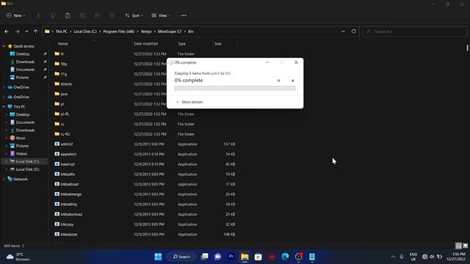
Task: Select the pl-PL folder
Action: pyautogui.click(x=65, y=114)
